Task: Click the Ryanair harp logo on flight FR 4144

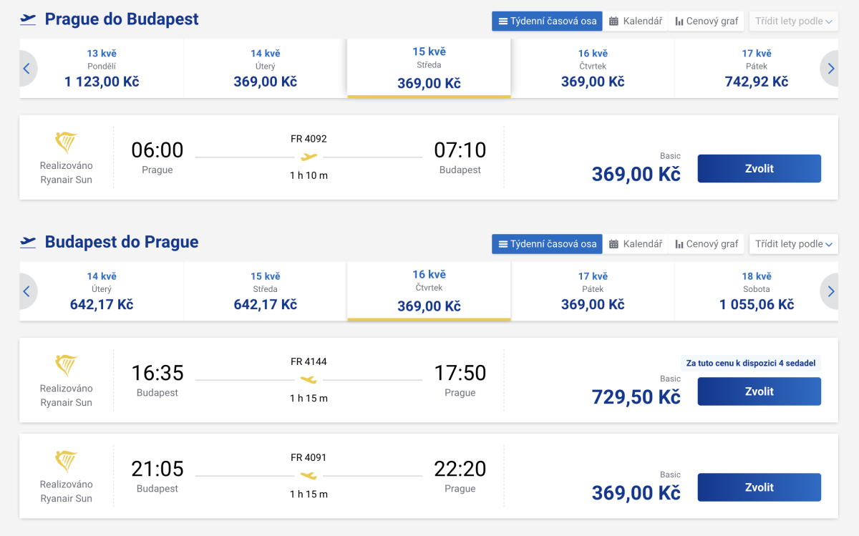Action: [66, 366]
